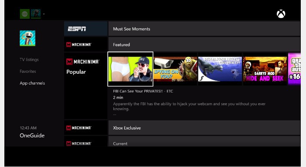
Task: Open TV listings in sidebar
Action: click(x=29, y=60)
